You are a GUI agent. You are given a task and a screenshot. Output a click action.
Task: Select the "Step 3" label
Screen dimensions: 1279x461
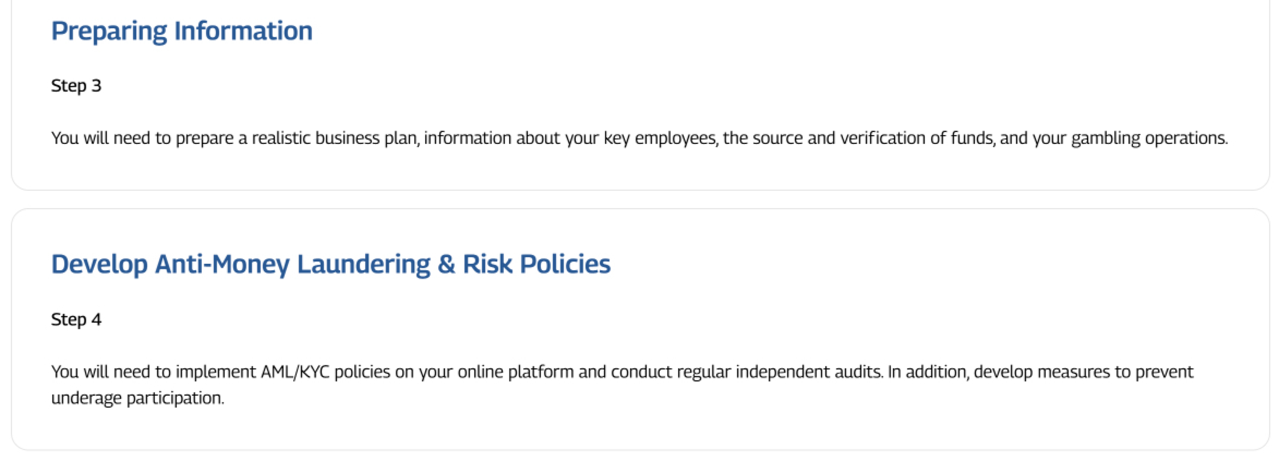click(x=76, y=86)
